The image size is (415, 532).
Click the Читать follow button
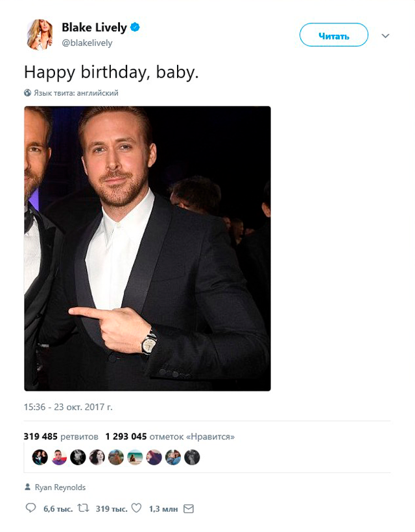[333, 34]
